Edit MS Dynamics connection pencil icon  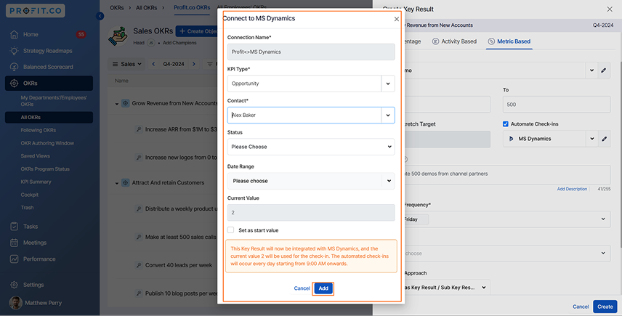(604, 139)
